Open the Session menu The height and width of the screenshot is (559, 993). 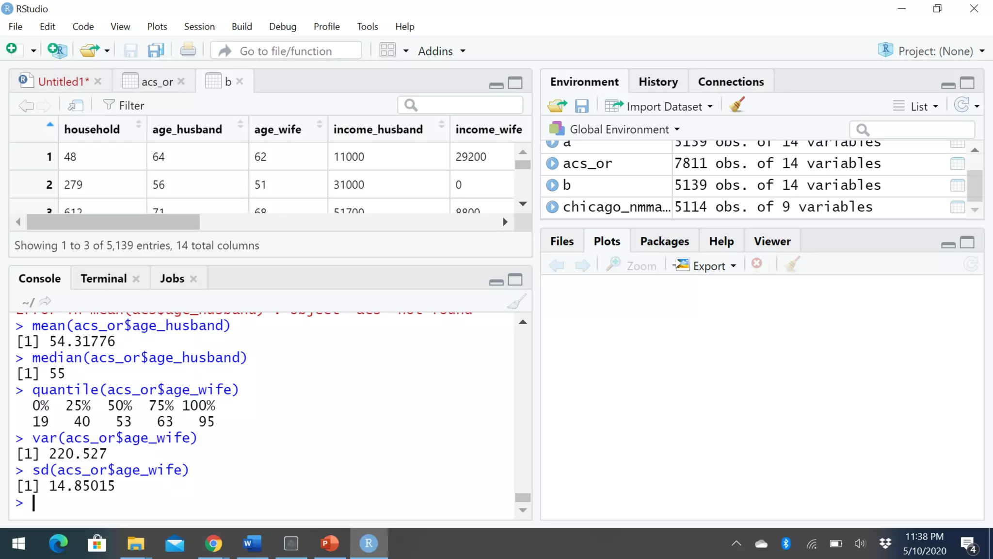tap(199, 27)
